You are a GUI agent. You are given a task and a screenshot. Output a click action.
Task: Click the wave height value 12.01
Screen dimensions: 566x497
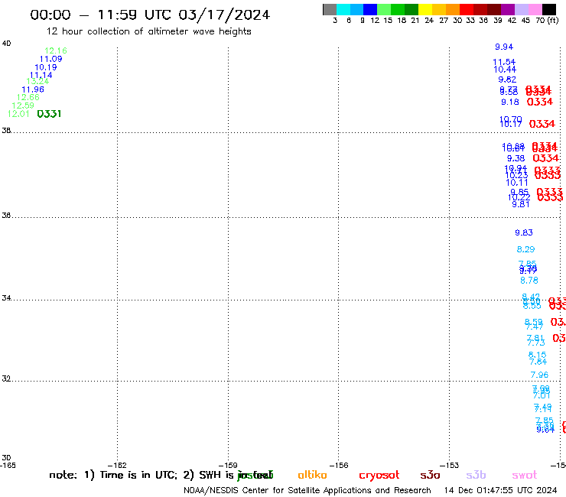click(18, 114)
